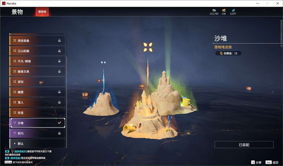Click the purple rarity icon beside 机巧

15,133
